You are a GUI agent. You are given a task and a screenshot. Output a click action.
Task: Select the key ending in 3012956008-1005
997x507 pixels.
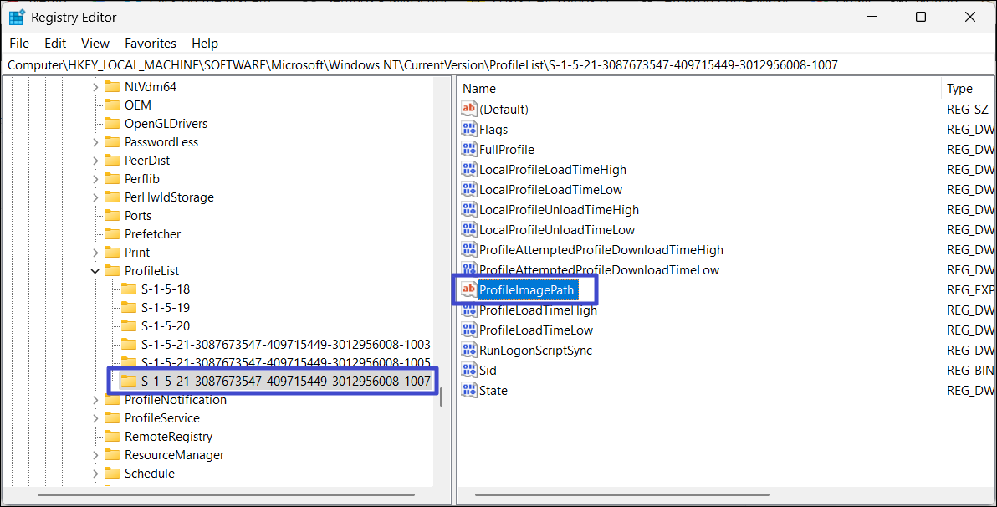pos(285,362)
